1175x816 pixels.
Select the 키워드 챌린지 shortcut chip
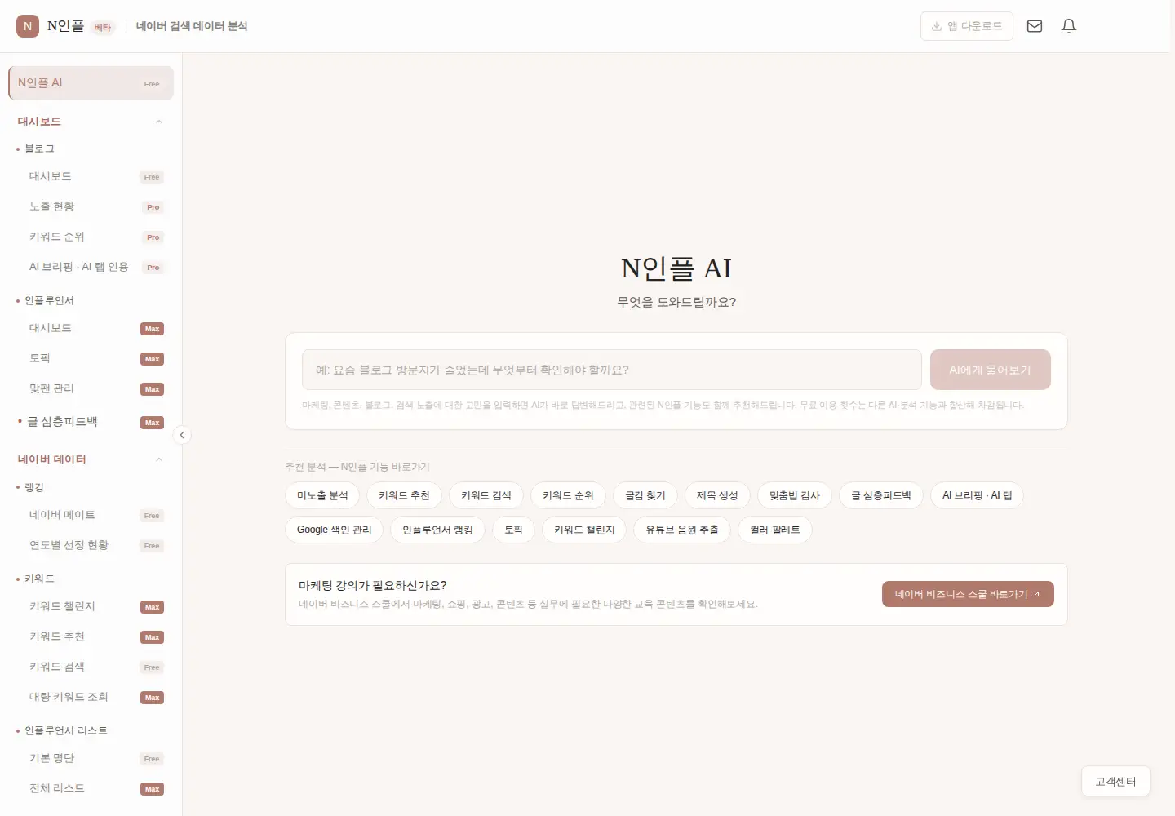point(584,530)
